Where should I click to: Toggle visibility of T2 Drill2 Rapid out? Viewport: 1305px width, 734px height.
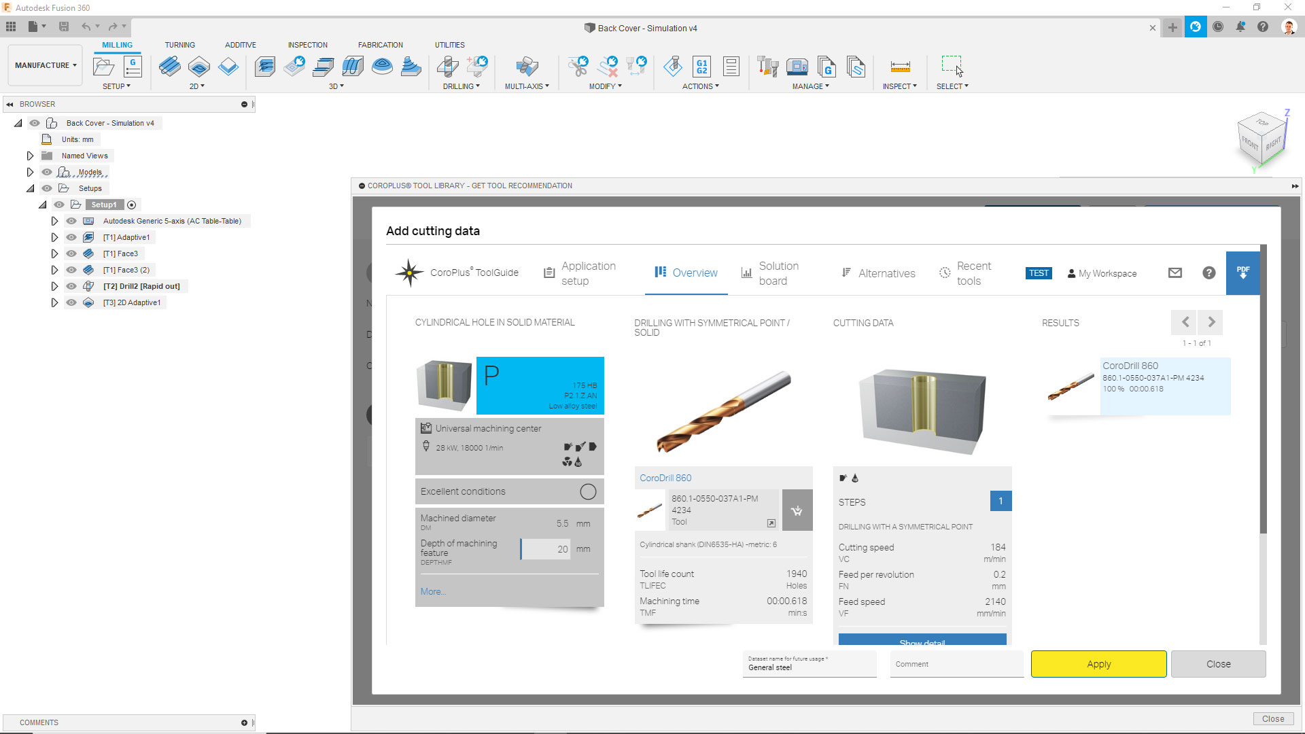point(71,286)
